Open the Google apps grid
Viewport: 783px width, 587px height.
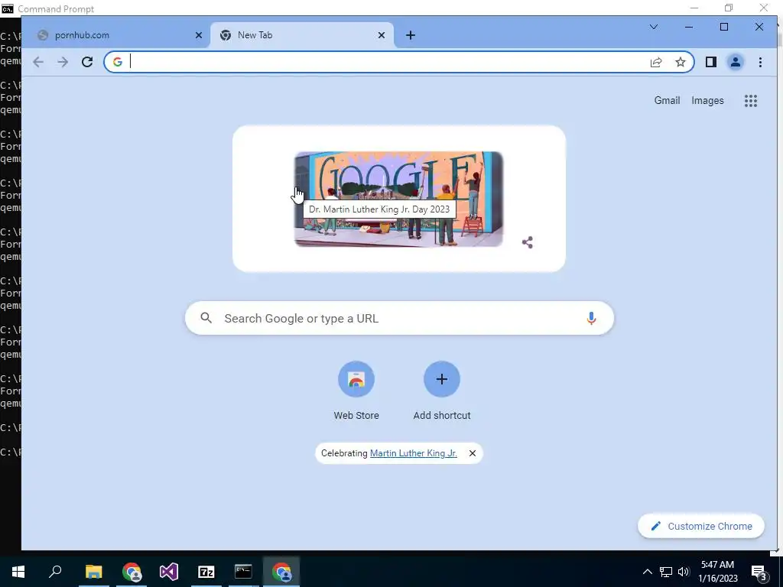pos(751,101)
